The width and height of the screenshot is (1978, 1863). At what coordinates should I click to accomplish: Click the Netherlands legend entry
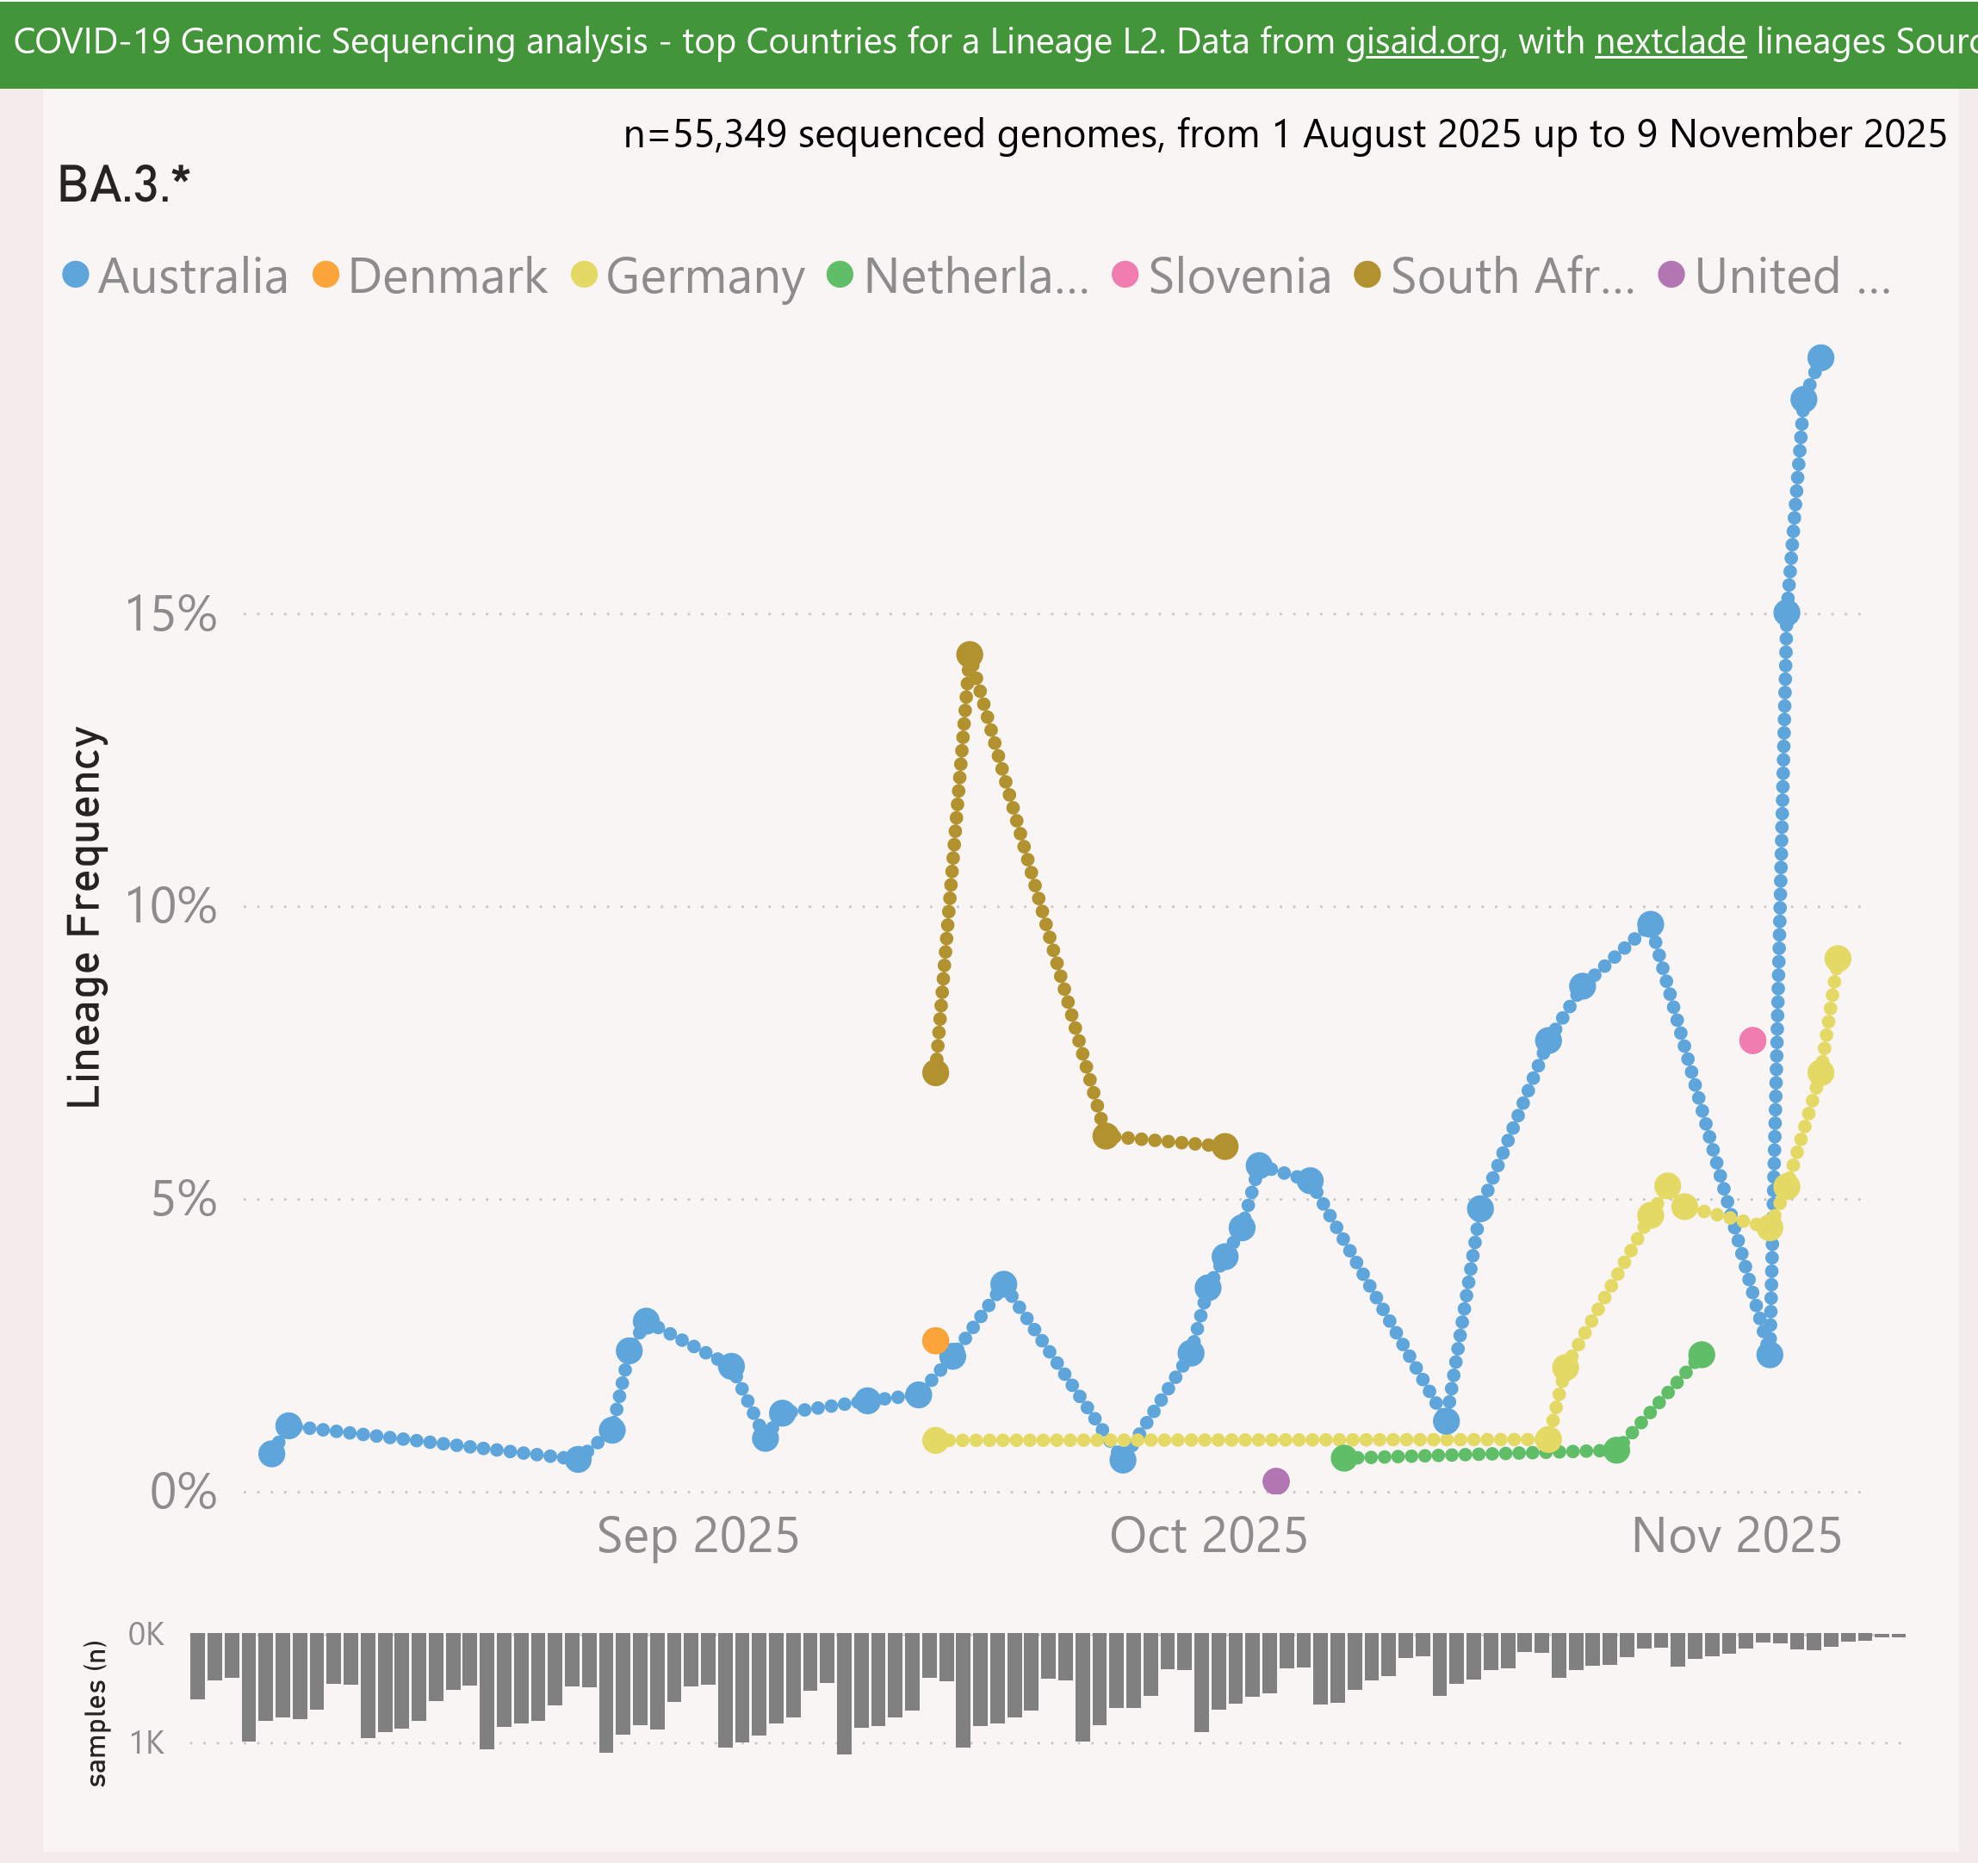975,276
